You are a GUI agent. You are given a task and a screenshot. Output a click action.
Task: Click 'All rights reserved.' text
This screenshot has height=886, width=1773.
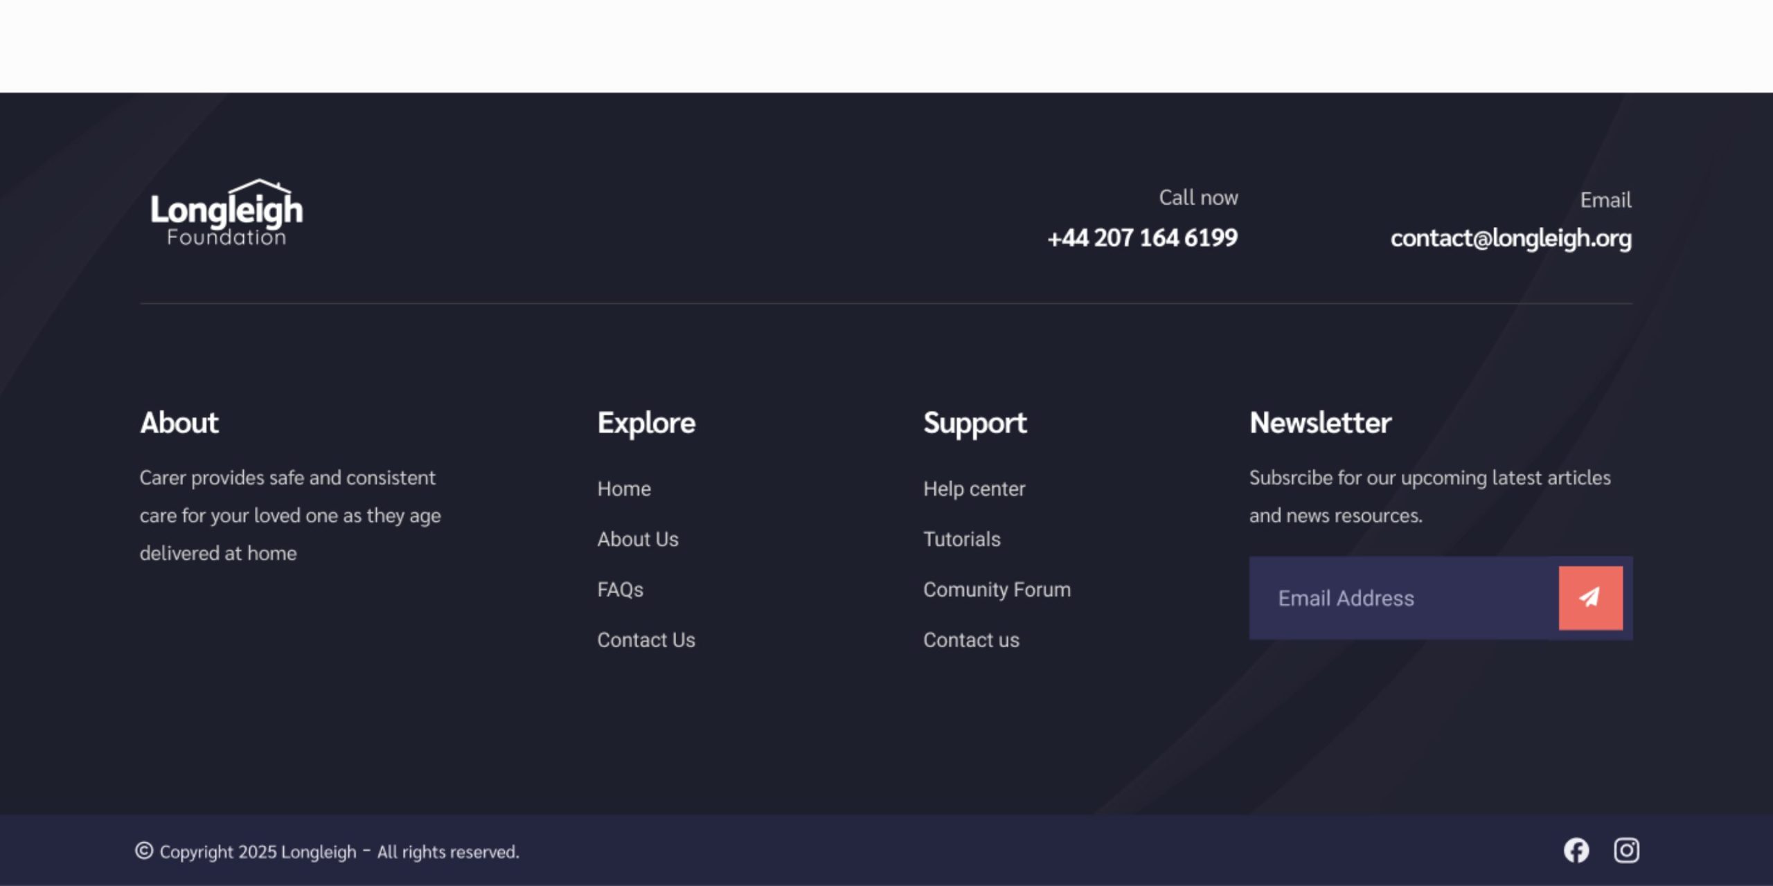[447, 852]
